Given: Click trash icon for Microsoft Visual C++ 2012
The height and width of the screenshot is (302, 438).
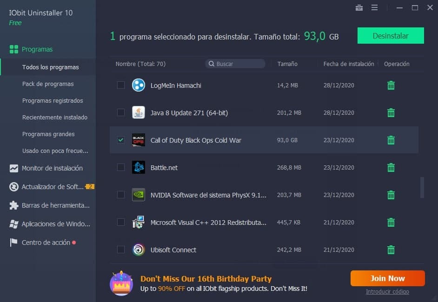Looking at the screenshot, I should pos(391,222).
